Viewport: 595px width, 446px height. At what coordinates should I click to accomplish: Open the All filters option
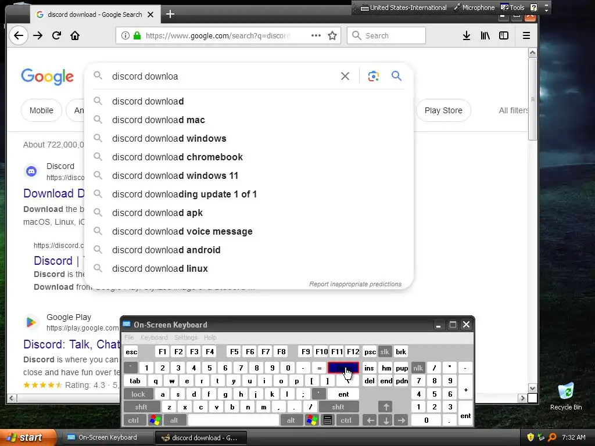pyautogui.click(x=513, y=110)
